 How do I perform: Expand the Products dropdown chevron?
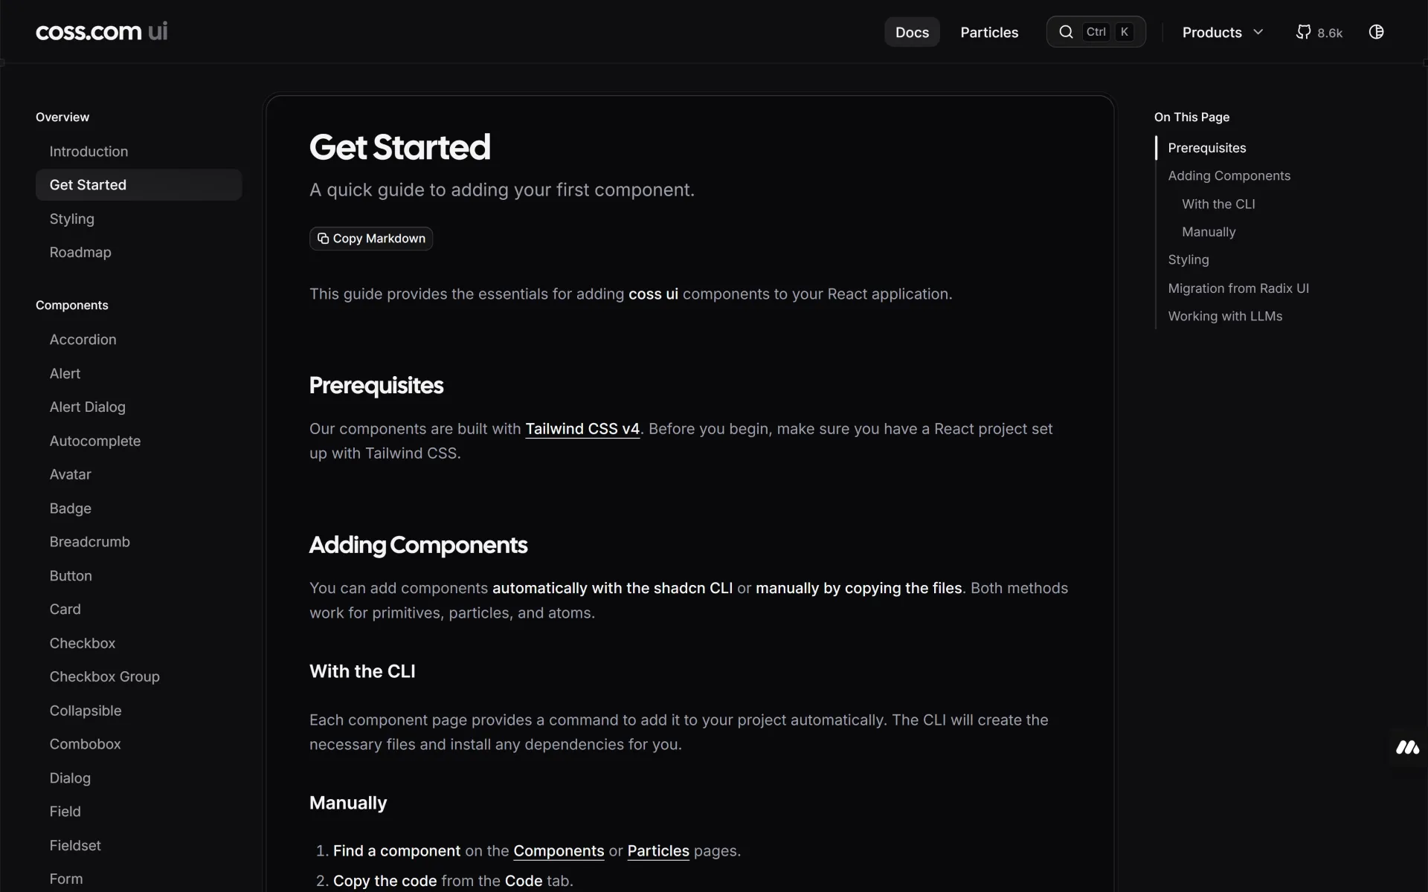tap(1258, 32)
